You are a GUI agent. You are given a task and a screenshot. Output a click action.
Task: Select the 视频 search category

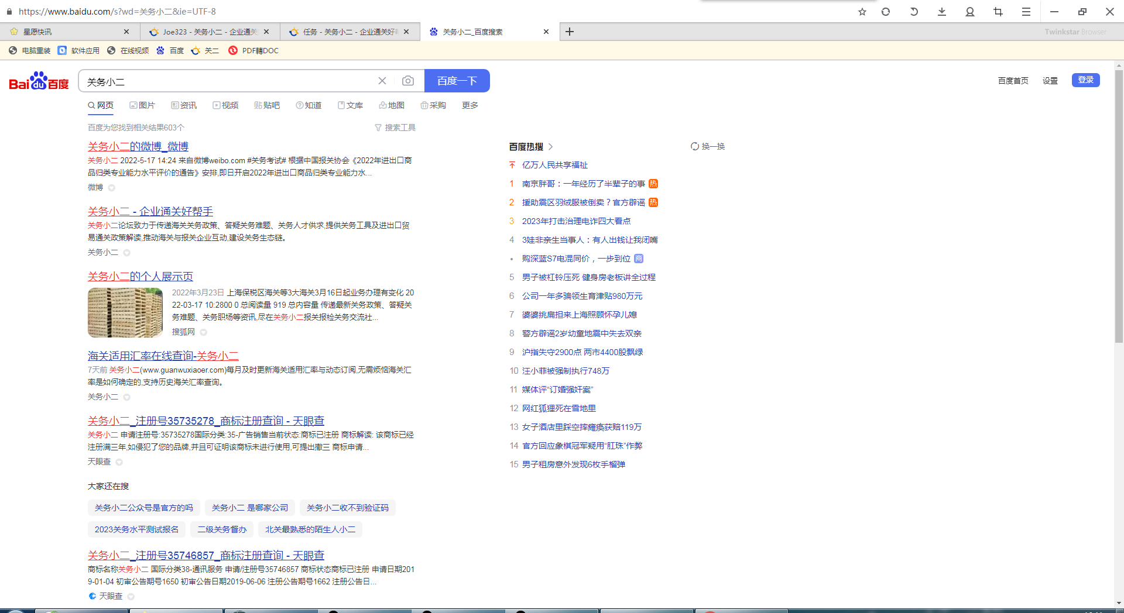[225, 105]
